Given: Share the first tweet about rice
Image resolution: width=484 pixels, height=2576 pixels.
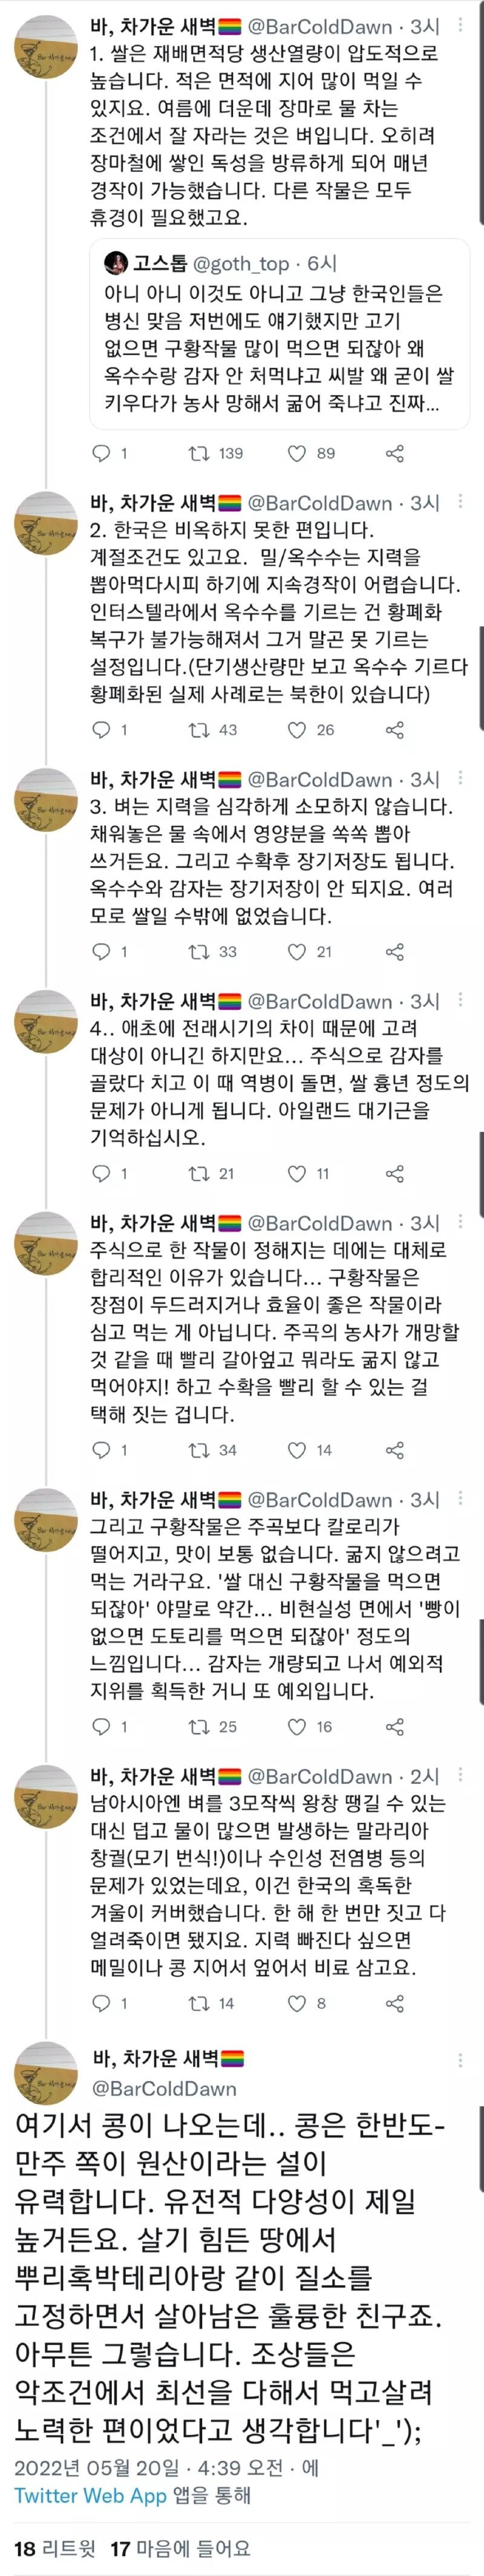Looking at the screenshot, I should [395, 453].
